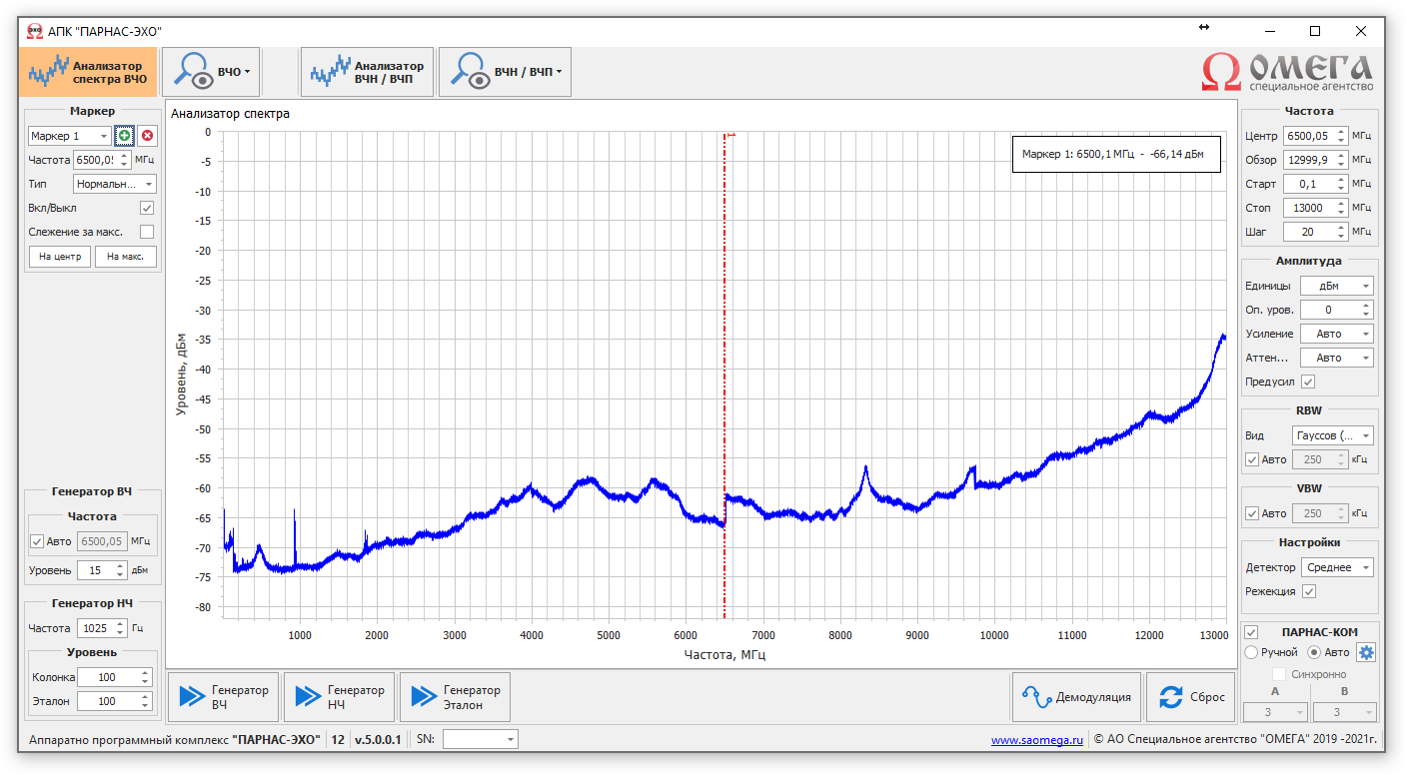Click the Сброс reset button
The height and width of the screenshot is (775, 1407).
(1191, 697)
